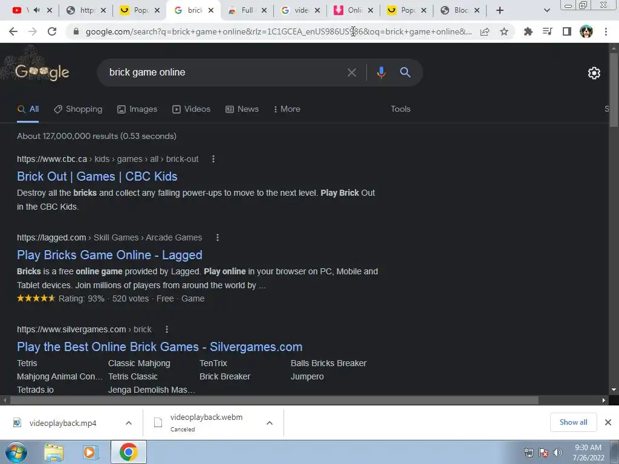Open the Tools options
Screen dimensions: 619x464
tap(400, 109)
